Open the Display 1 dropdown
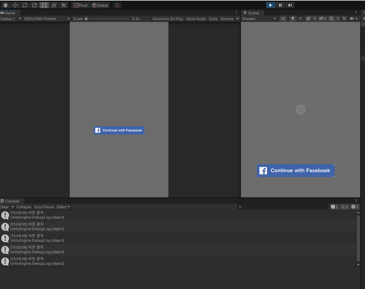Viewport: 365px width, 289px height. (x=11, y=19)
